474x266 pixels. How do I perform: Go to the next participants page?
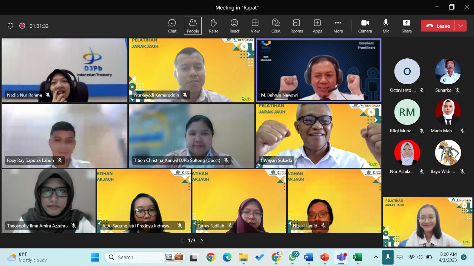pyautogui.click(x=202, y=241)
